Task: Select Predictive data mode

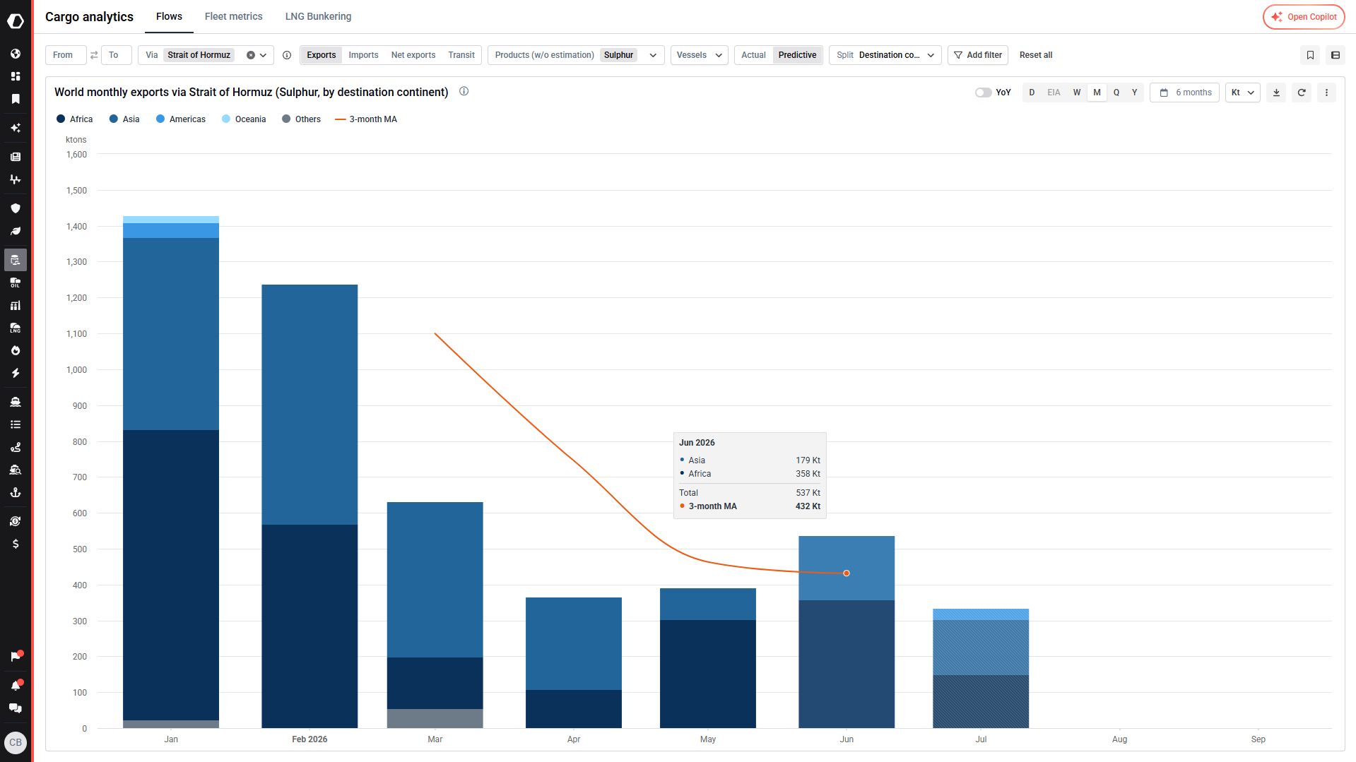Action: 797,55
